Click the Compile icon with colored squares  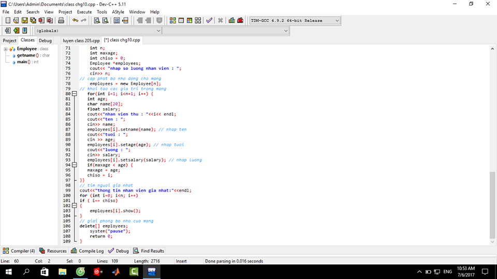[173, 21]
